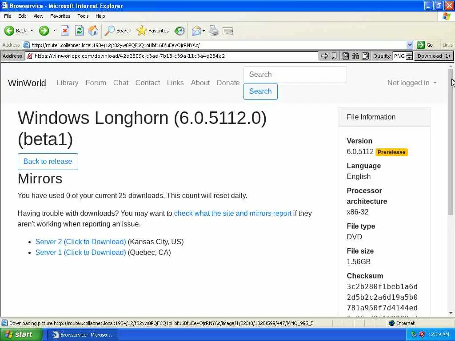Open the Chat nav link
The image size is (455, 341).
121,83
